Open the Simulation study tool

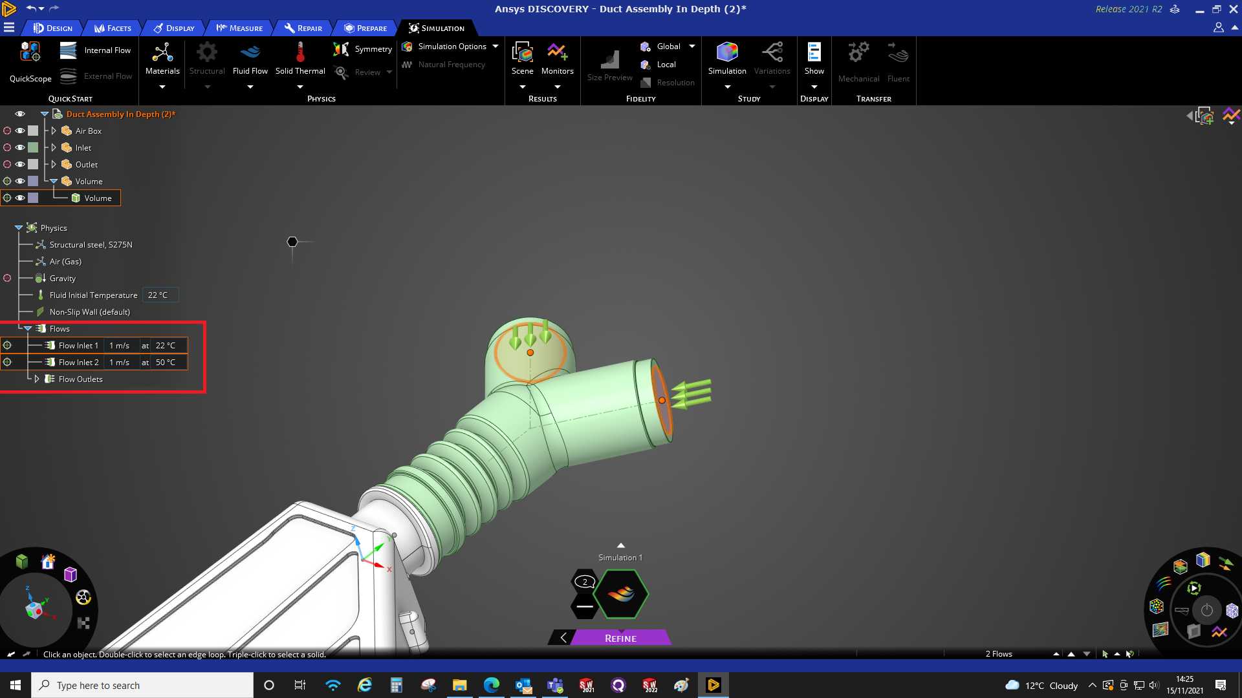(x=727, y=59)
